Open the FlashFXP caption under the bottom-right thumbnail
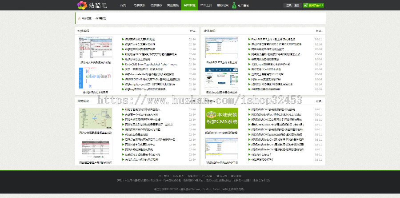 tap(222, 162)
